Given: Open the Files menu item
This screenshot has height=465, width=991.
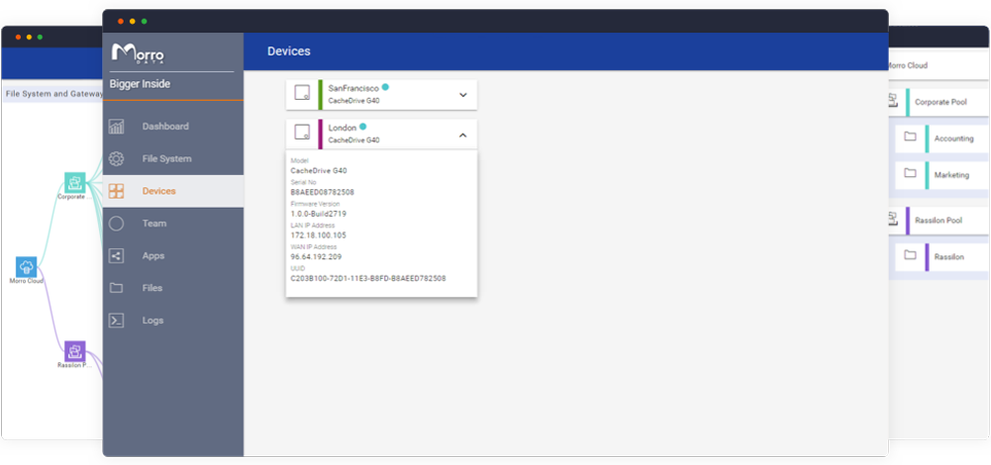Looking at the screenshot, I should pos(173,288).
